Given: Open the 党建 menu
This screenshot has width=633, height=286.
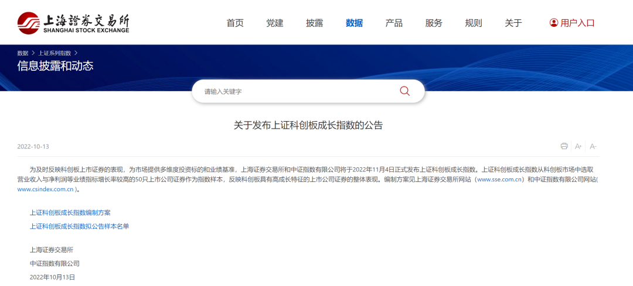Looking at the screenshot, I should [x=274, y=23].
